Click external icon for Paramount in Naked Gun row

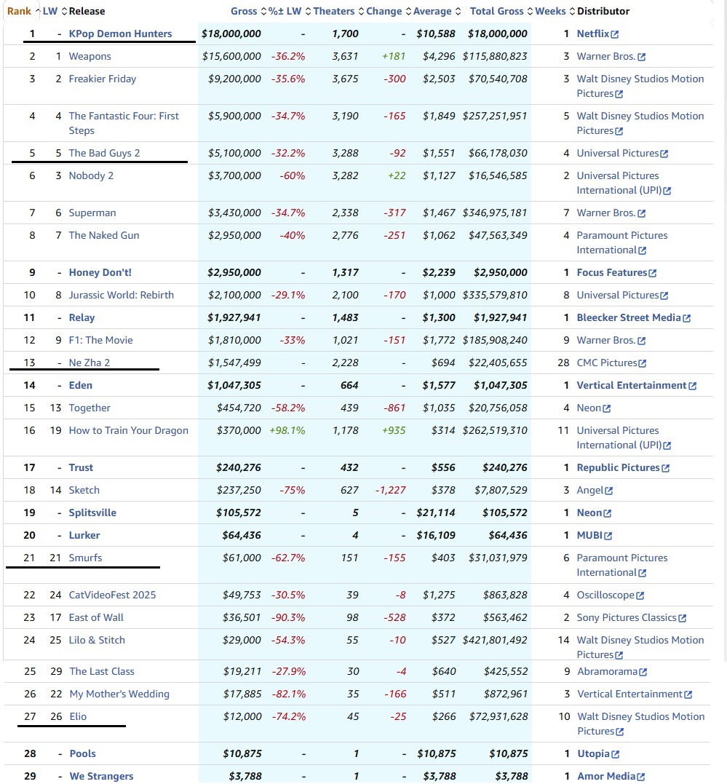click(x=643, y=250)
